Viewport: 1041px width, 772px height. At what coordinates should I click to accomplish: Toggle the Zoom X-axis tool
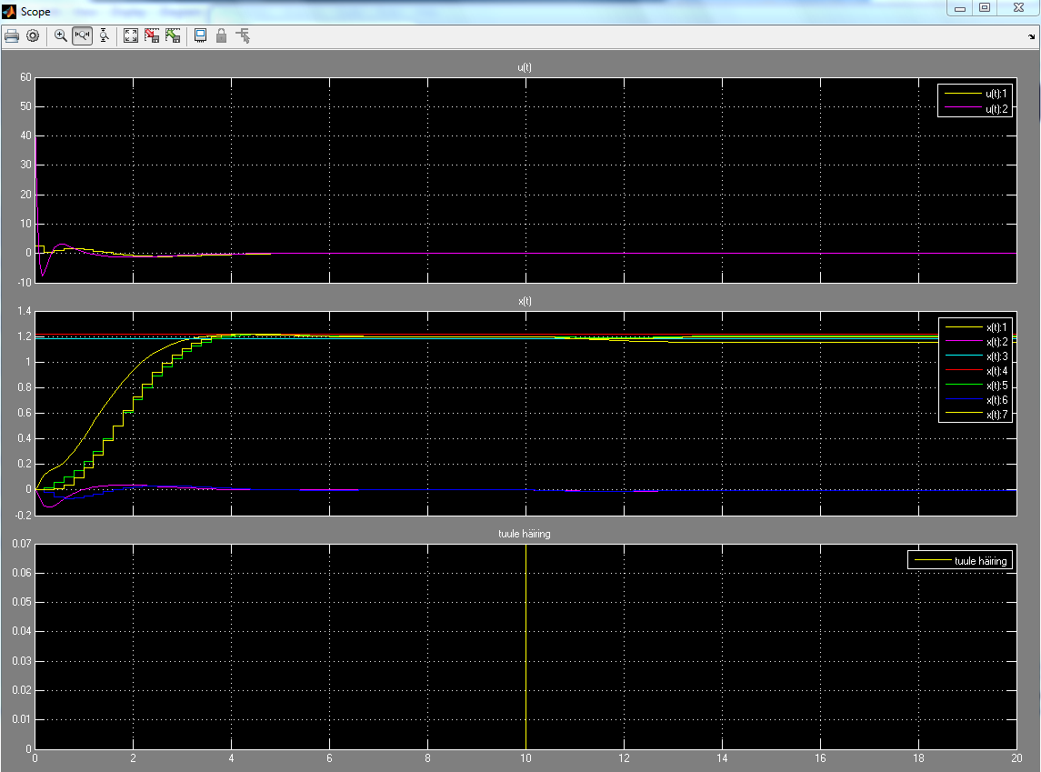click(x=83, y=35)
